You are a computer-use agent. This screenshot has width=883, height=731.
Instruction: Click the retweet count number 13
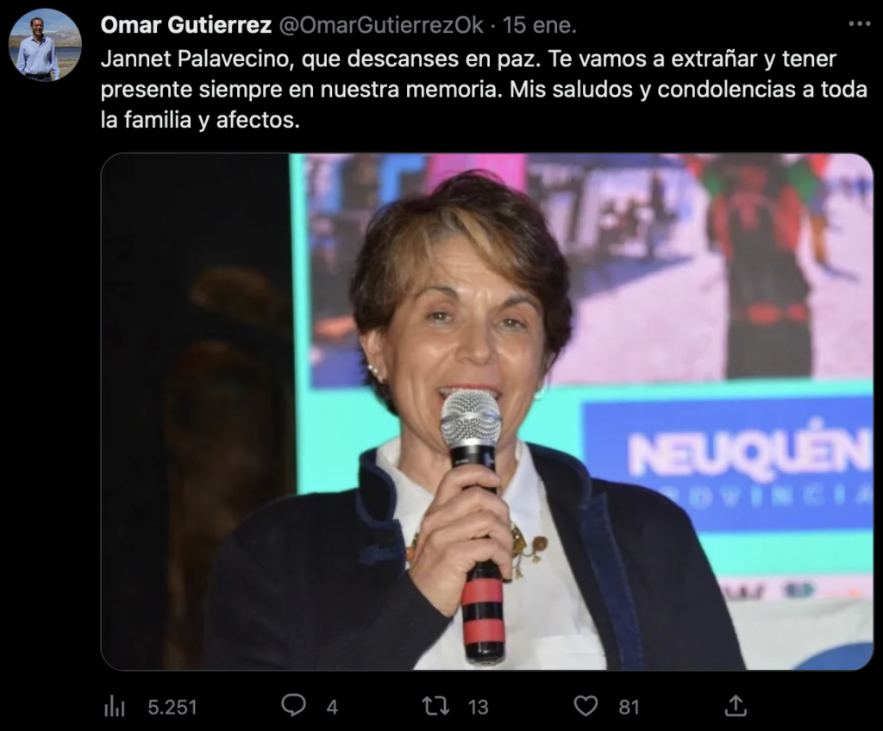pos(478,707)
